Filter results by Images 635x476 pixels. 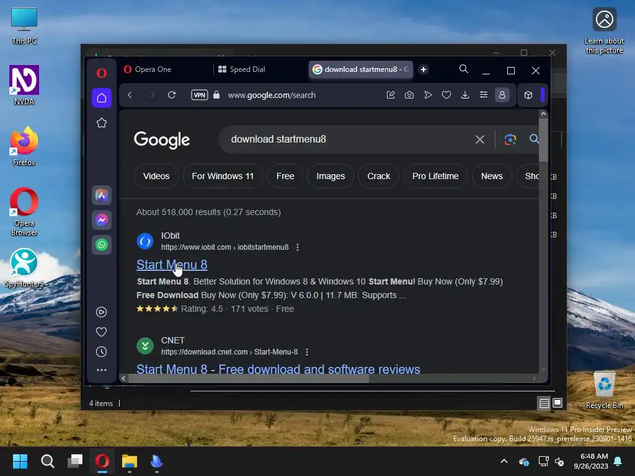point(331,176)
